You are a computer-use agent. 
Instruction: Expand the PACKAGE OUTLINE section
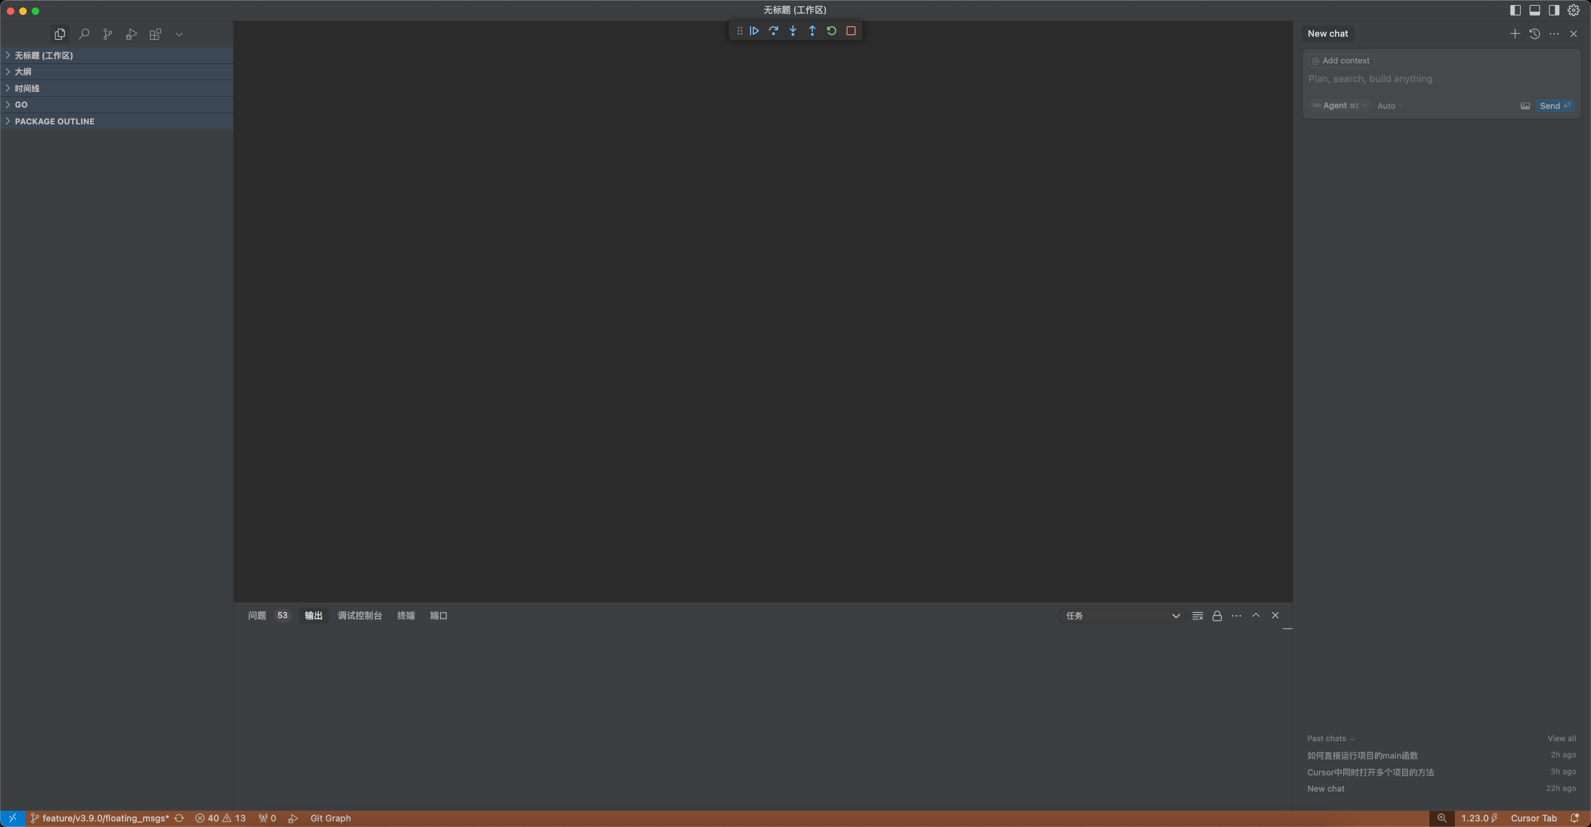pyautogui.click(x=55, y=121)
